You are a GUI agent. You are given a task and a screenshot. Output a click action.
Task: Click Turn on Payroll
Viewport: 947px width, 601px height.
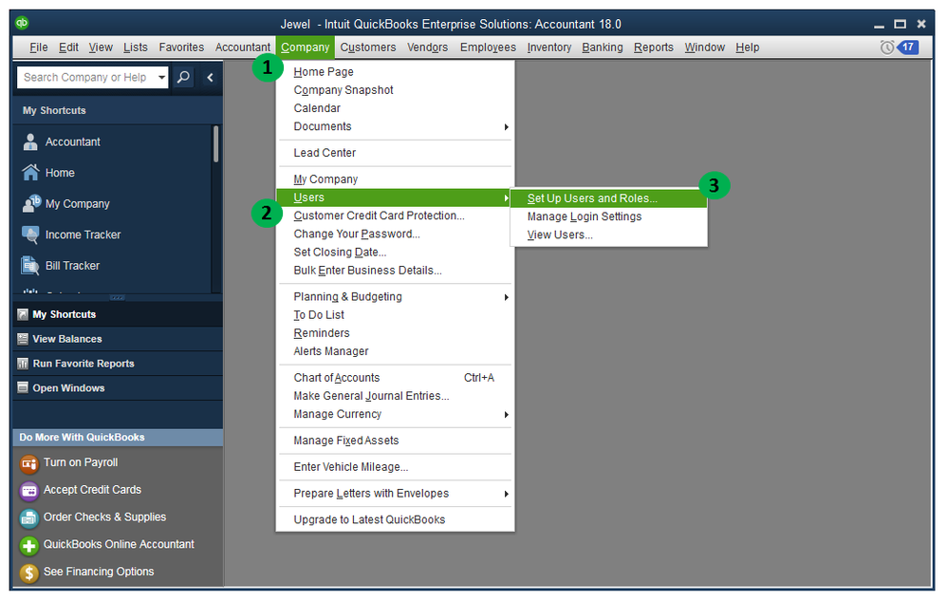[x=81, y=462]
